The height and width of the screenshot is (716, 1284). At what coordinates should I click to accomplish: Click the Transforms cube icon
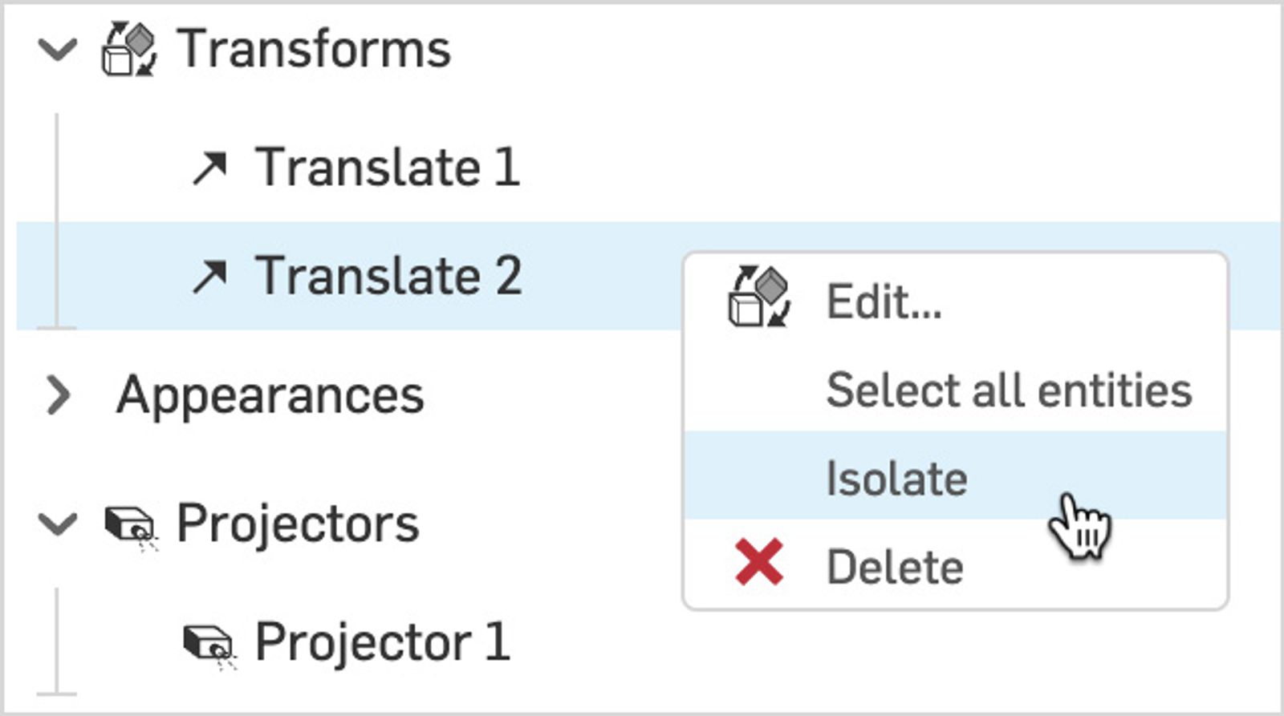click(x=128, y=50)
